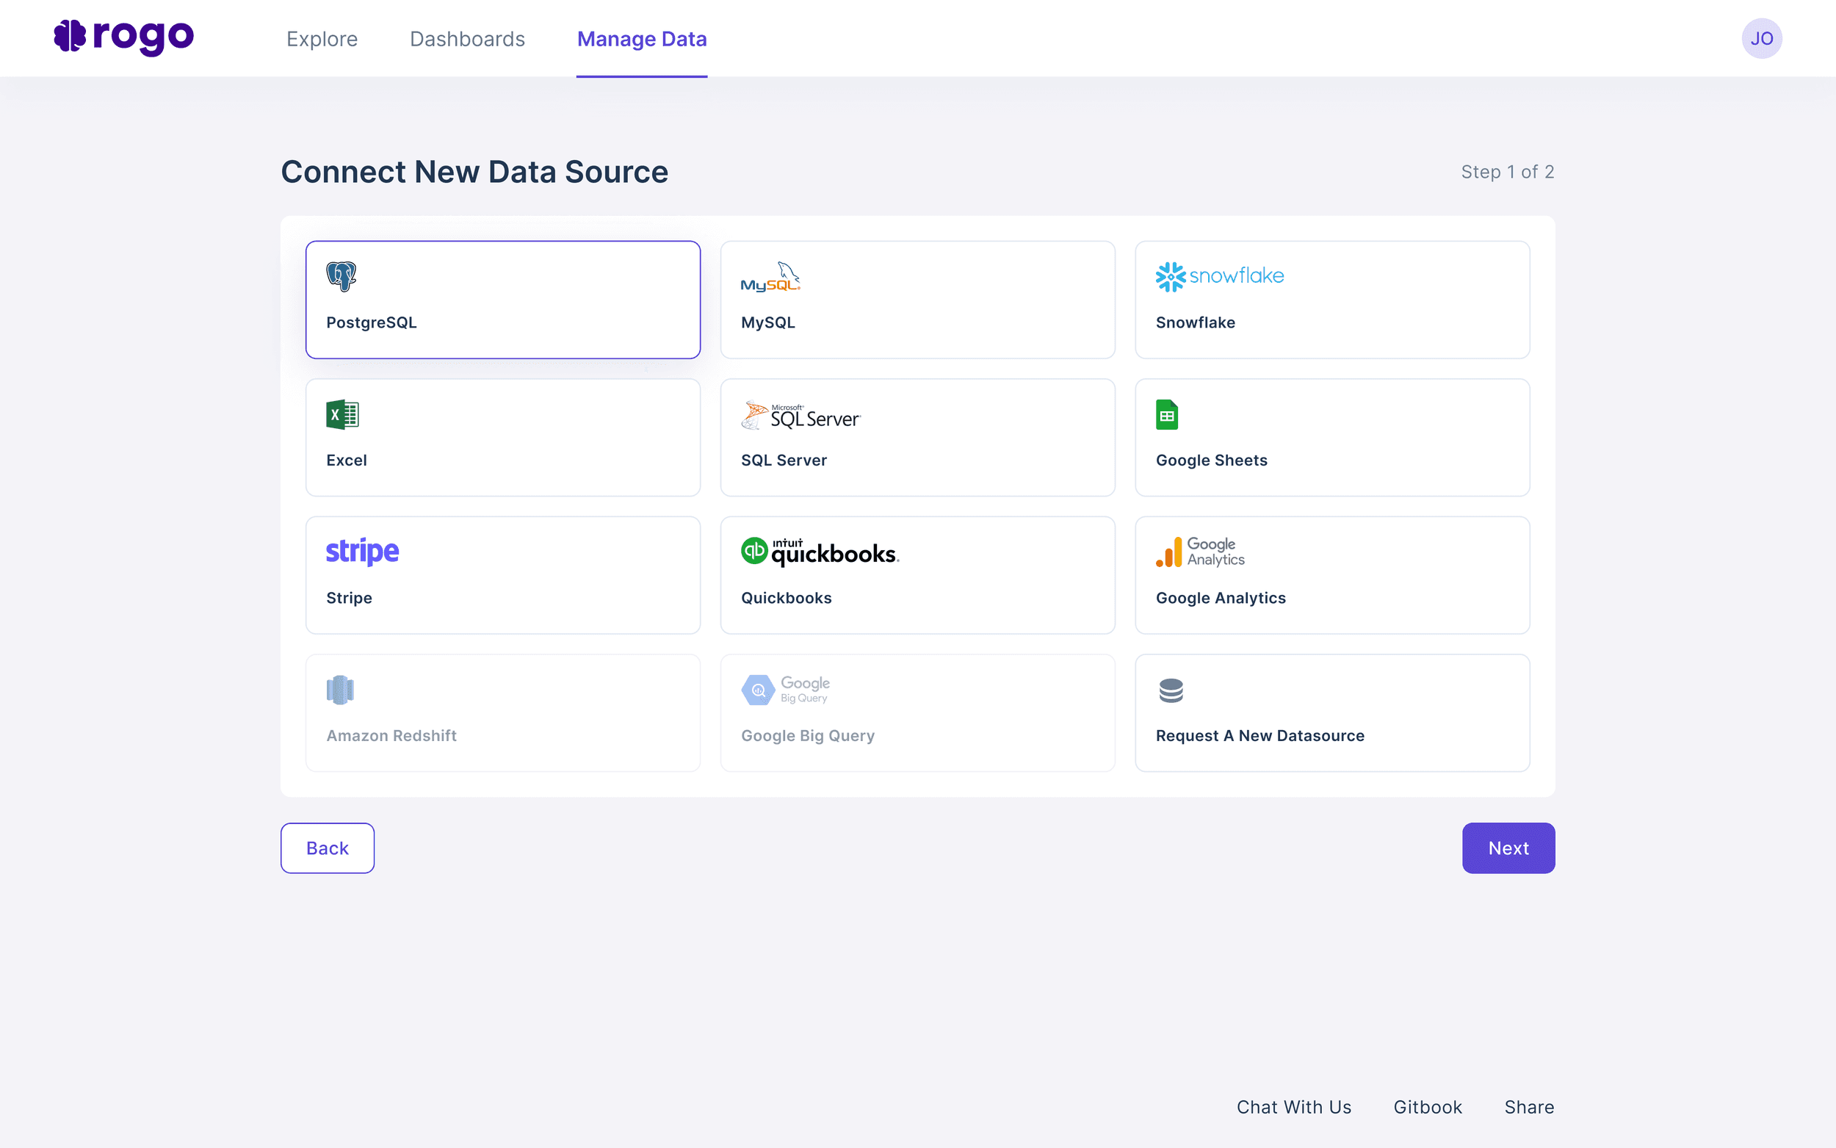
Task: Click the Back button
Action: (x=327, y=848)
